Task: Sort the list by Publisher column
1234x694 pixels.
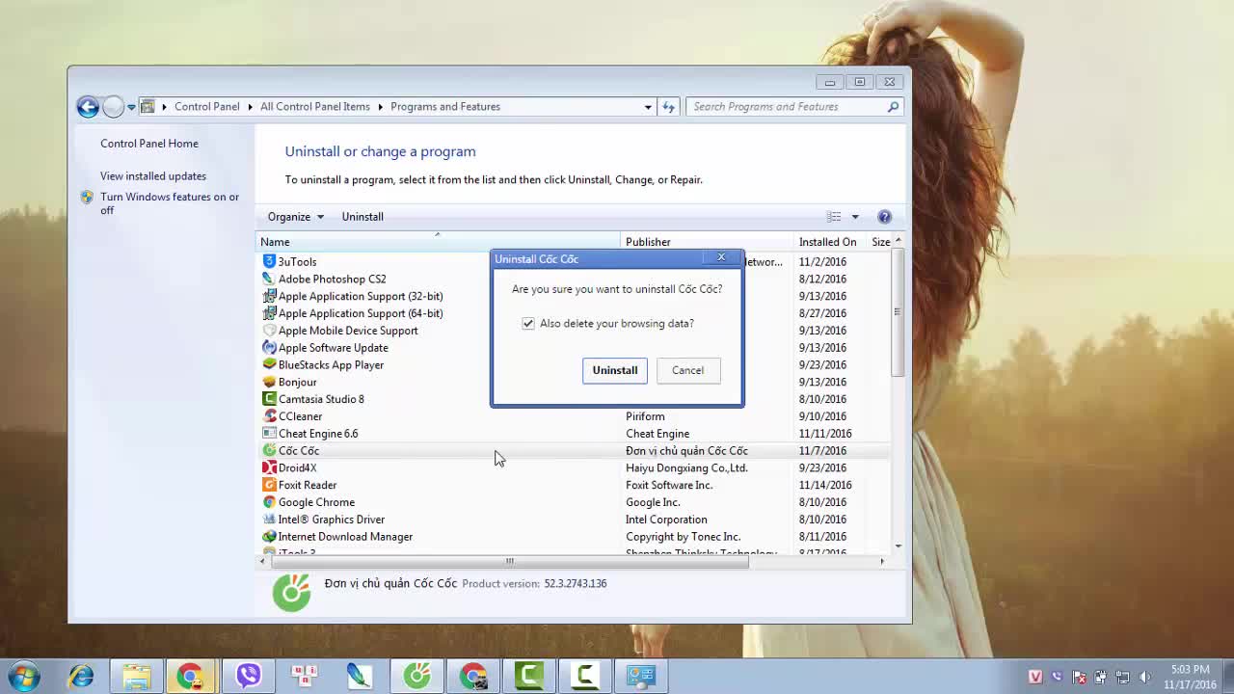Action: point(707,242)
